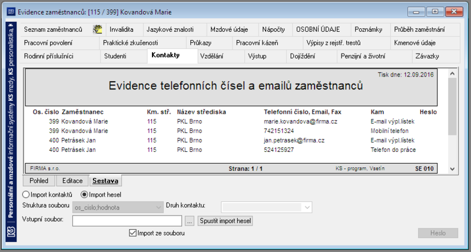The width and height of the screenshot is (471, 252).
Task: Click the Spustit import hesel button
Action: pos(225,221)
